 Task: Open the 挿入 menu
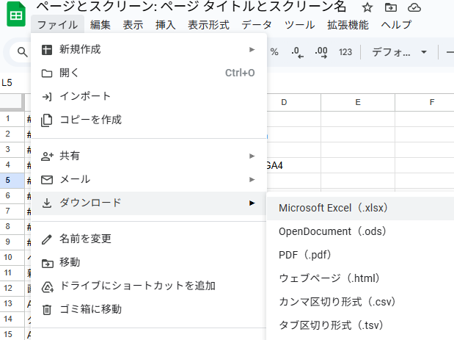pyautogui.click(x=165, y=25)
